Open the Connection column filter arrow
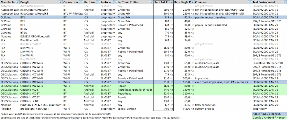 [x=81, y=2]
